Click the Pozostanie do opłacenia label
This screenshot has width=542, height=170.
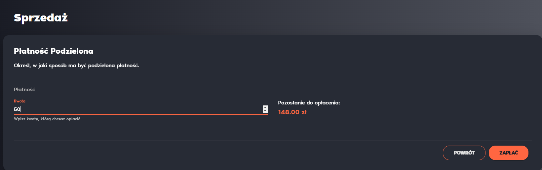tap(309, 103)
